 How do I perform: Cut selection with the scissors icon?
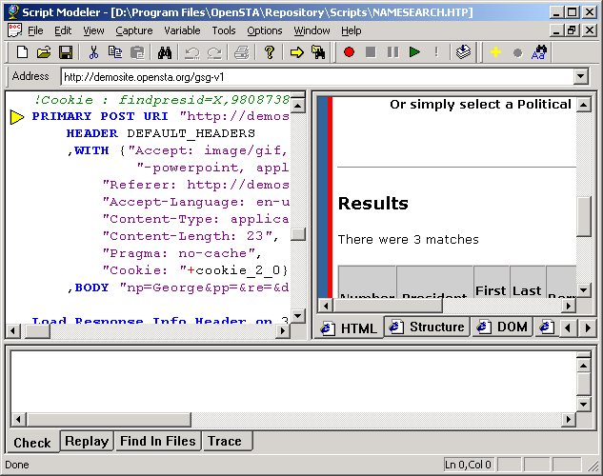click(93, 51)
